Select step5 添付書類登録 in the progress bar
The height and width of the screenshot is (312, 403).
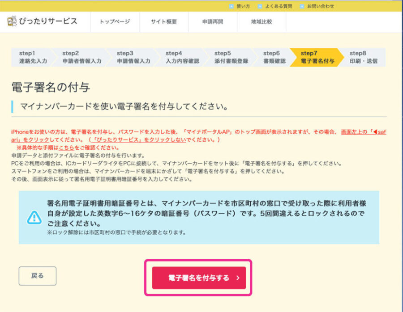231,57
